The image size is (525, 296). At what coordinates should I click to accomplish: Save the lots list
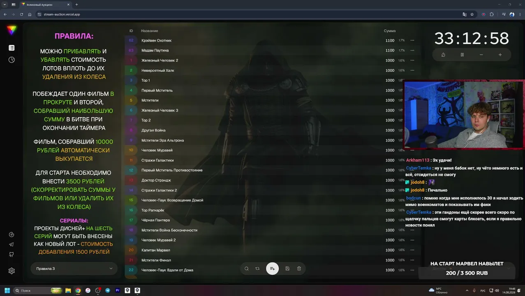point(287,268)
